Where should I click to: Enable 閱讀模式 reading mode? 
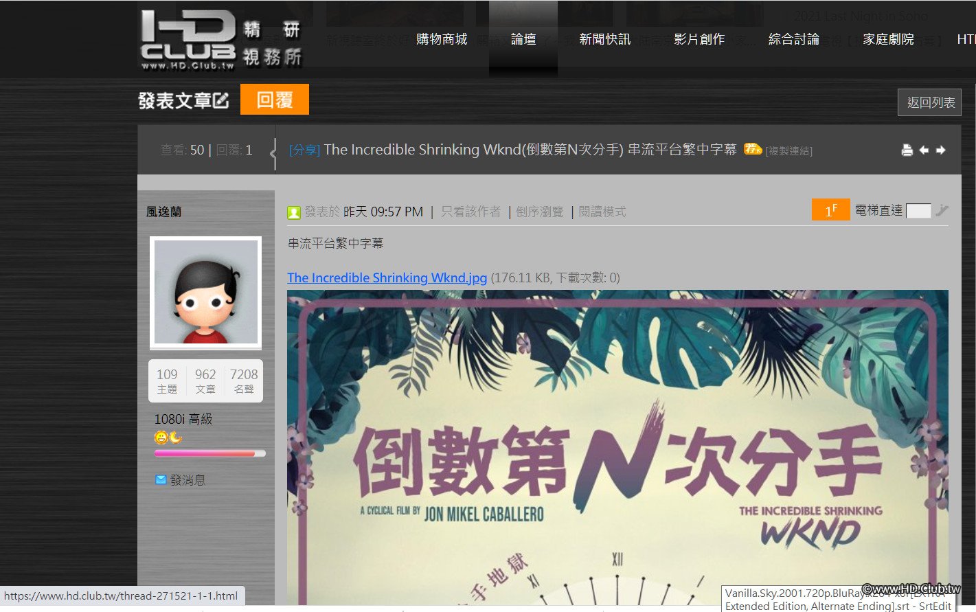tap(602, 212)
